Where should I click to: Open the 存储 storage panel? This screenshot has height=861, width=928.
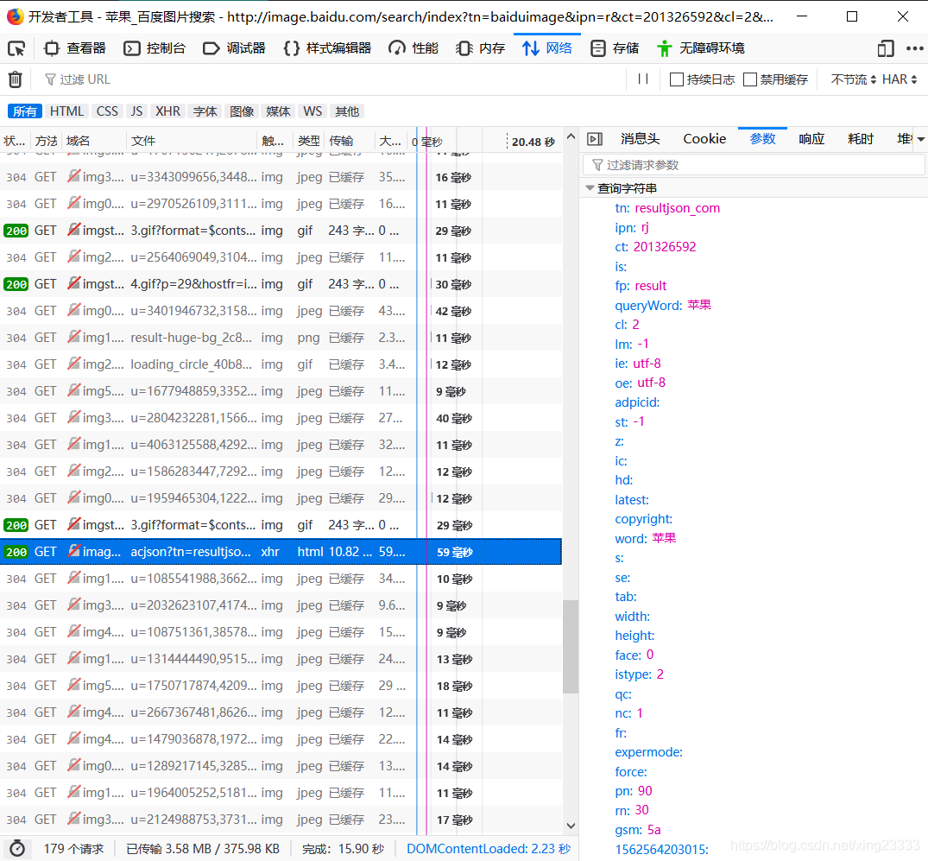[x=615, y=48]
